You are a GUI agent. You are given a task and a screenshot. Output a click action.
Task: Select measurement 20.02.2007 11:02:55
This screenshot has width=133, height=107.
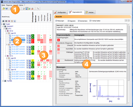18,61
